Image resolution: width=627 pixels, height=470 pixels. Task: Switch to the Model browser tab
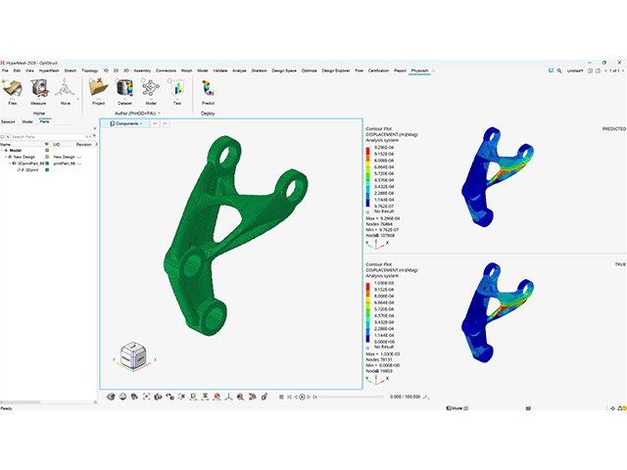[27, 121]
